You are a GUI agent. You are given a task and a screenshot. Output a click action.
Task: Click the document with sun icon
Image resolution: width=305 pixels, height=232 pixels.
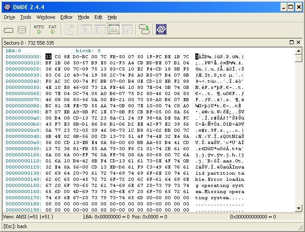pos(69,29)
